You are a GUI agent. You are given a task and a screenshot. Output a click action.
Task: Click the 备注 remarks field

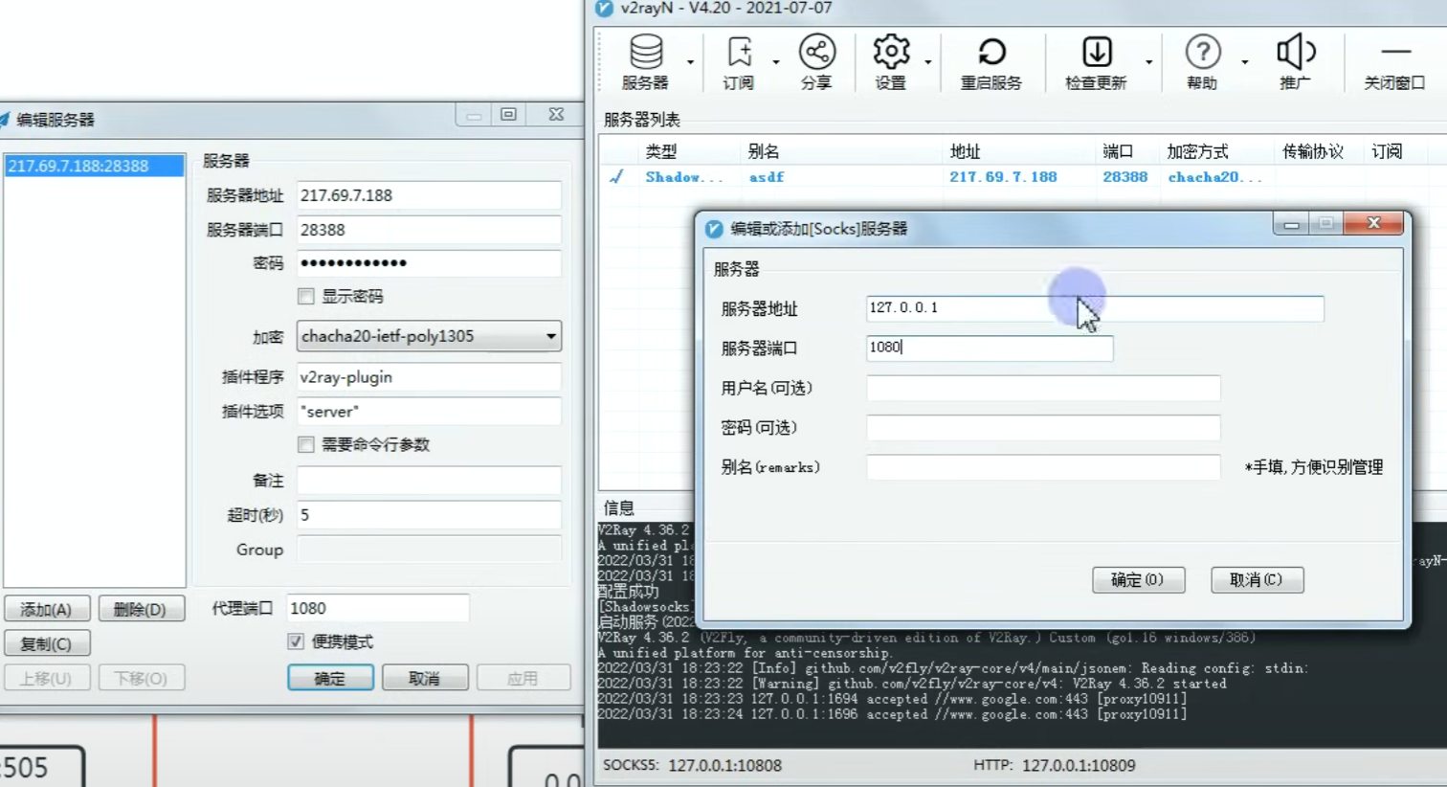[429, 481]
